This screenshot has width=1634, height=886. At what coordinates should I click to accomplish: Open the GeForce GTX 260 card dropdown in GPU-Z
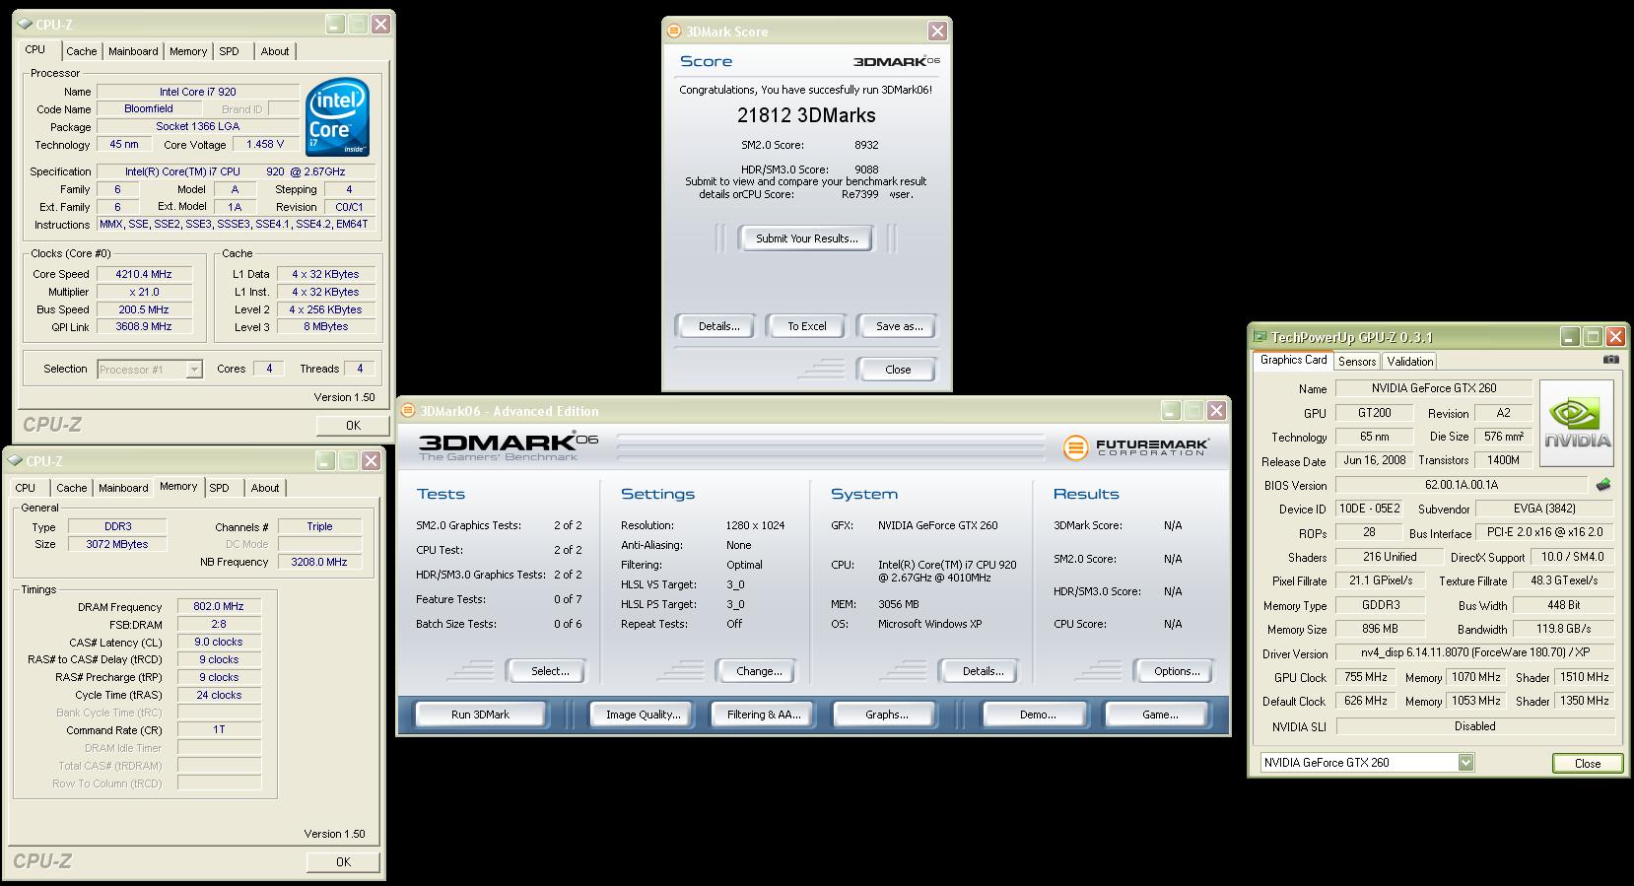pyautogui.click(x=1465, y=762)
